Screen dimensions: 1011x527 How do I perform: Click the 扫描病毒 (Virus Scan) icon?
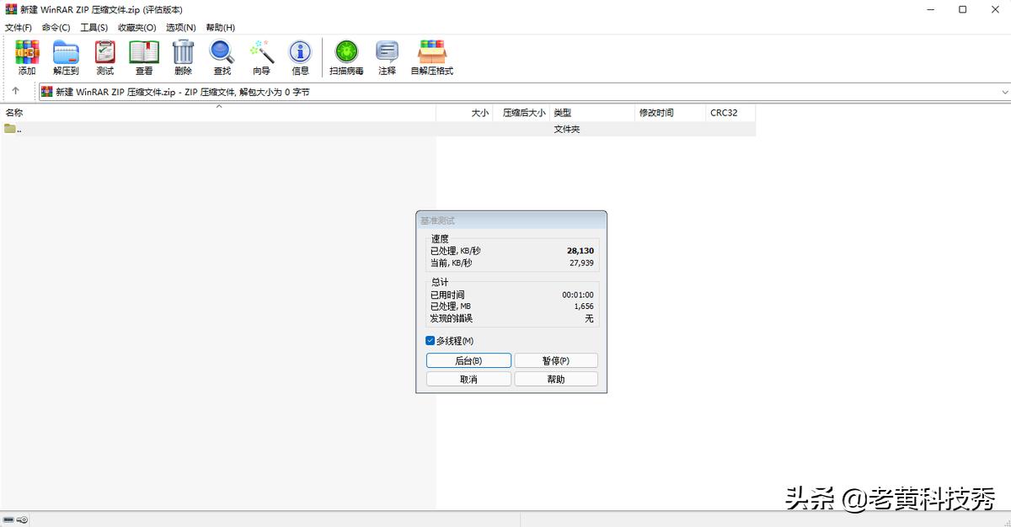coord(345,55)
